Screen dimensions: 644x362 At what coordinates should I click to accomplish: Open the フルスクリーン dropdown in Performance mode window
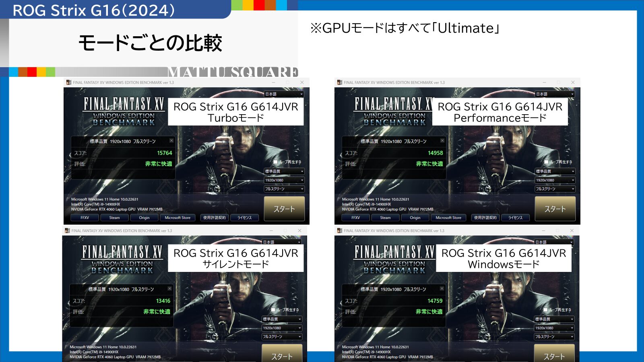point(555,189)
